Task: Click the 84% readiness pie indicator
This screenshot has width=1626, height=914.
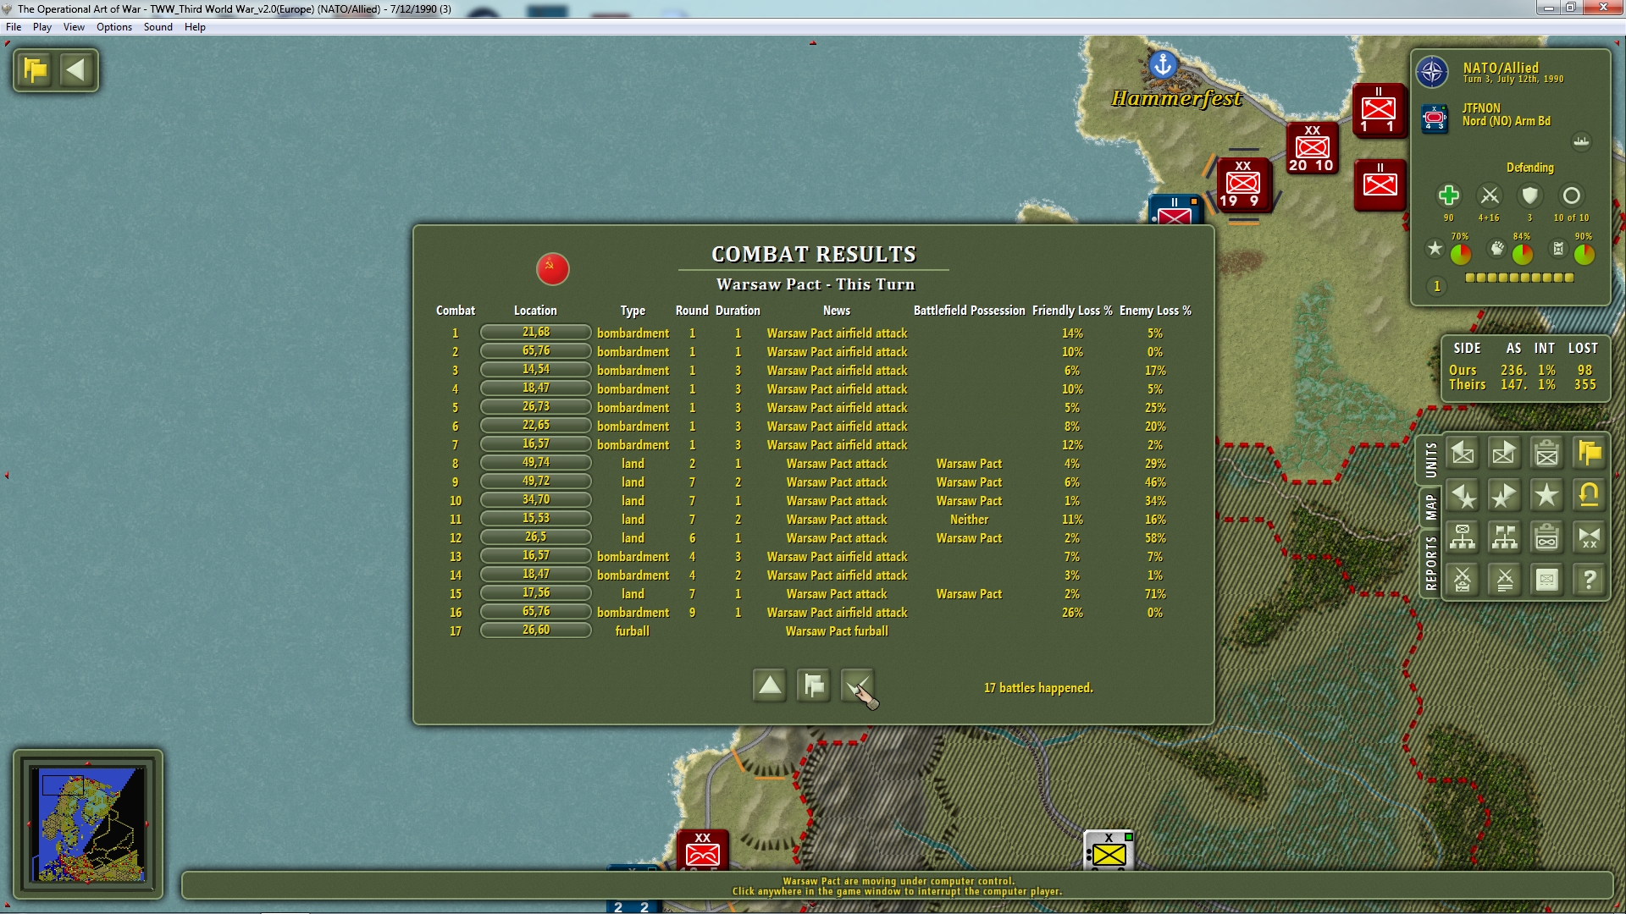Action: point(1522,253)
